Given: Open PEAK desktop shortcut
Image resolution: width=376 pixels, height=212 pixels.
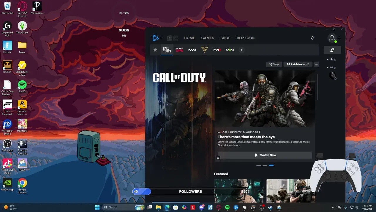Looking at the screenshot, I should point(22,165).
